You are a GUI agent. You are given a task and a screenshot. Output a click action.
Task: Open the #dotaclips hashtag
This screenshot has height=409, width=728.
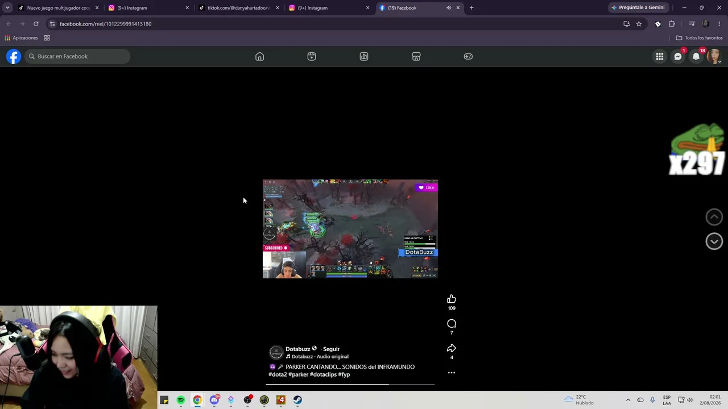pyautogui.click(x=323, y=375)
